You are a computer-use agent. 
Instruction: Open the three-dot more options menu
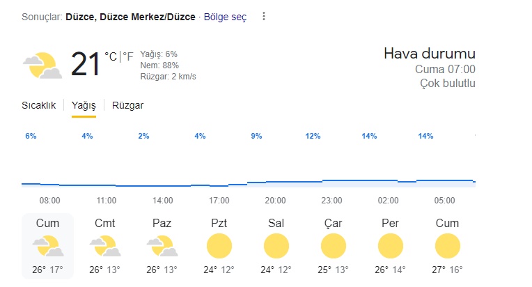[264, 16]
